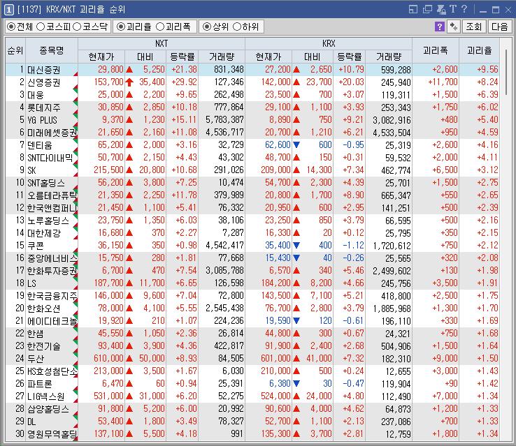This screenshot has width=516, height=446.
Task: Select the 삼양홀딩스 stock name
Action: (48, 409)
